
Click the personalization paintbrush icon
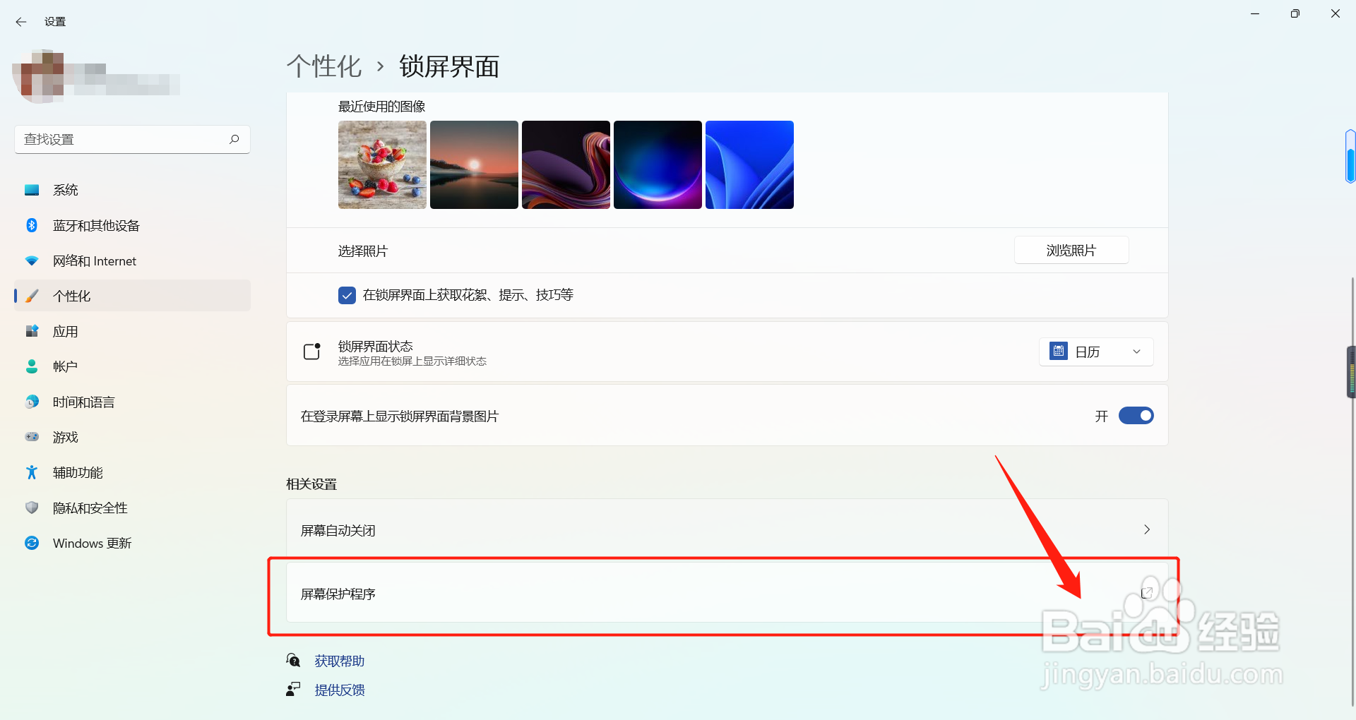(32, 296)
